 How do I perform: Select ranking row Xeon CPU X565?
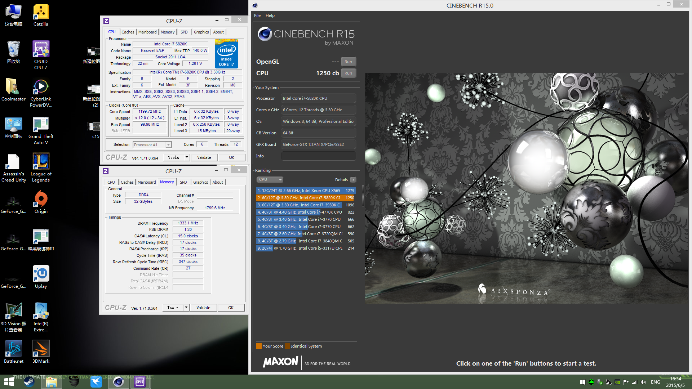pyautogui.click(x=306, y=191)
